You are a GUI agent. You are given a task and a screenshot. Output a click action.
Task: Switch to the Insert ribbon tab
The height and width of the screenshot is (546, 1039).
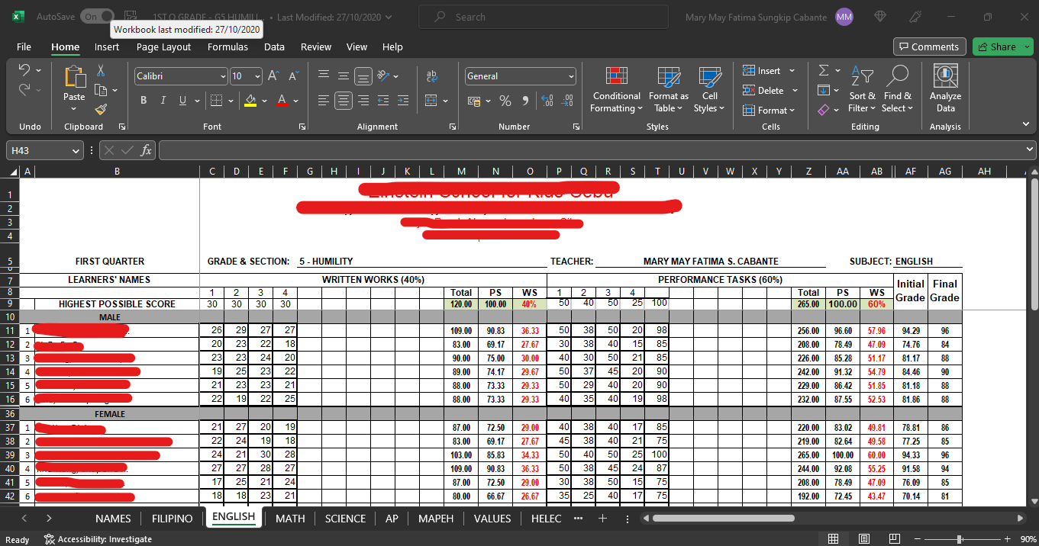point(107,47)
